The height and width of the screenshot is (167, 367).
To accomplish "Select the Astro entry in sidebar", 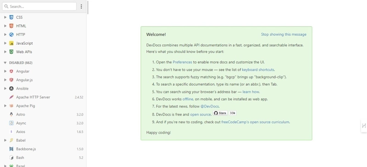I will [x=43, y=115].
